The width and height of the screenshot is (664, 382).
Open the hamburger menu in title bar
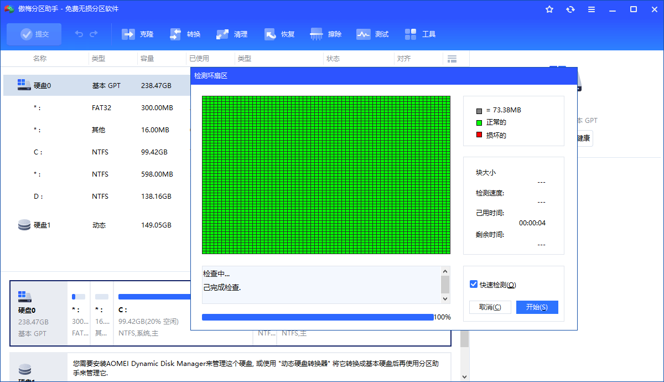(x=592, y=9)
